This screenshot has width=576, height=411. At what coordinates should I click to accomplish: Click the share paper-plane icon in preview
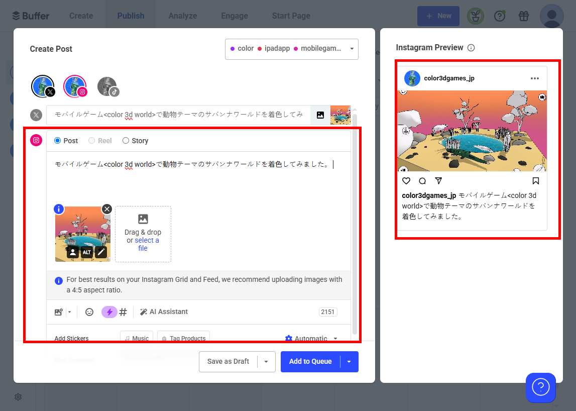point(438,181)
